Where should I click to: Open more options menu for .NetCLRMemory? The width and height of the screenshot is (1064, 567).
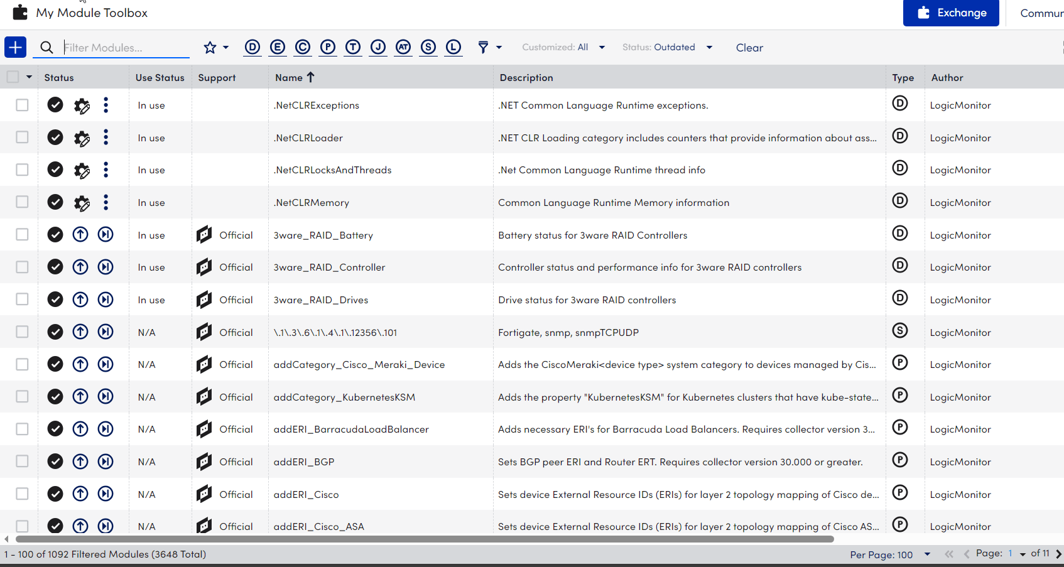click(x=106, y=202)
